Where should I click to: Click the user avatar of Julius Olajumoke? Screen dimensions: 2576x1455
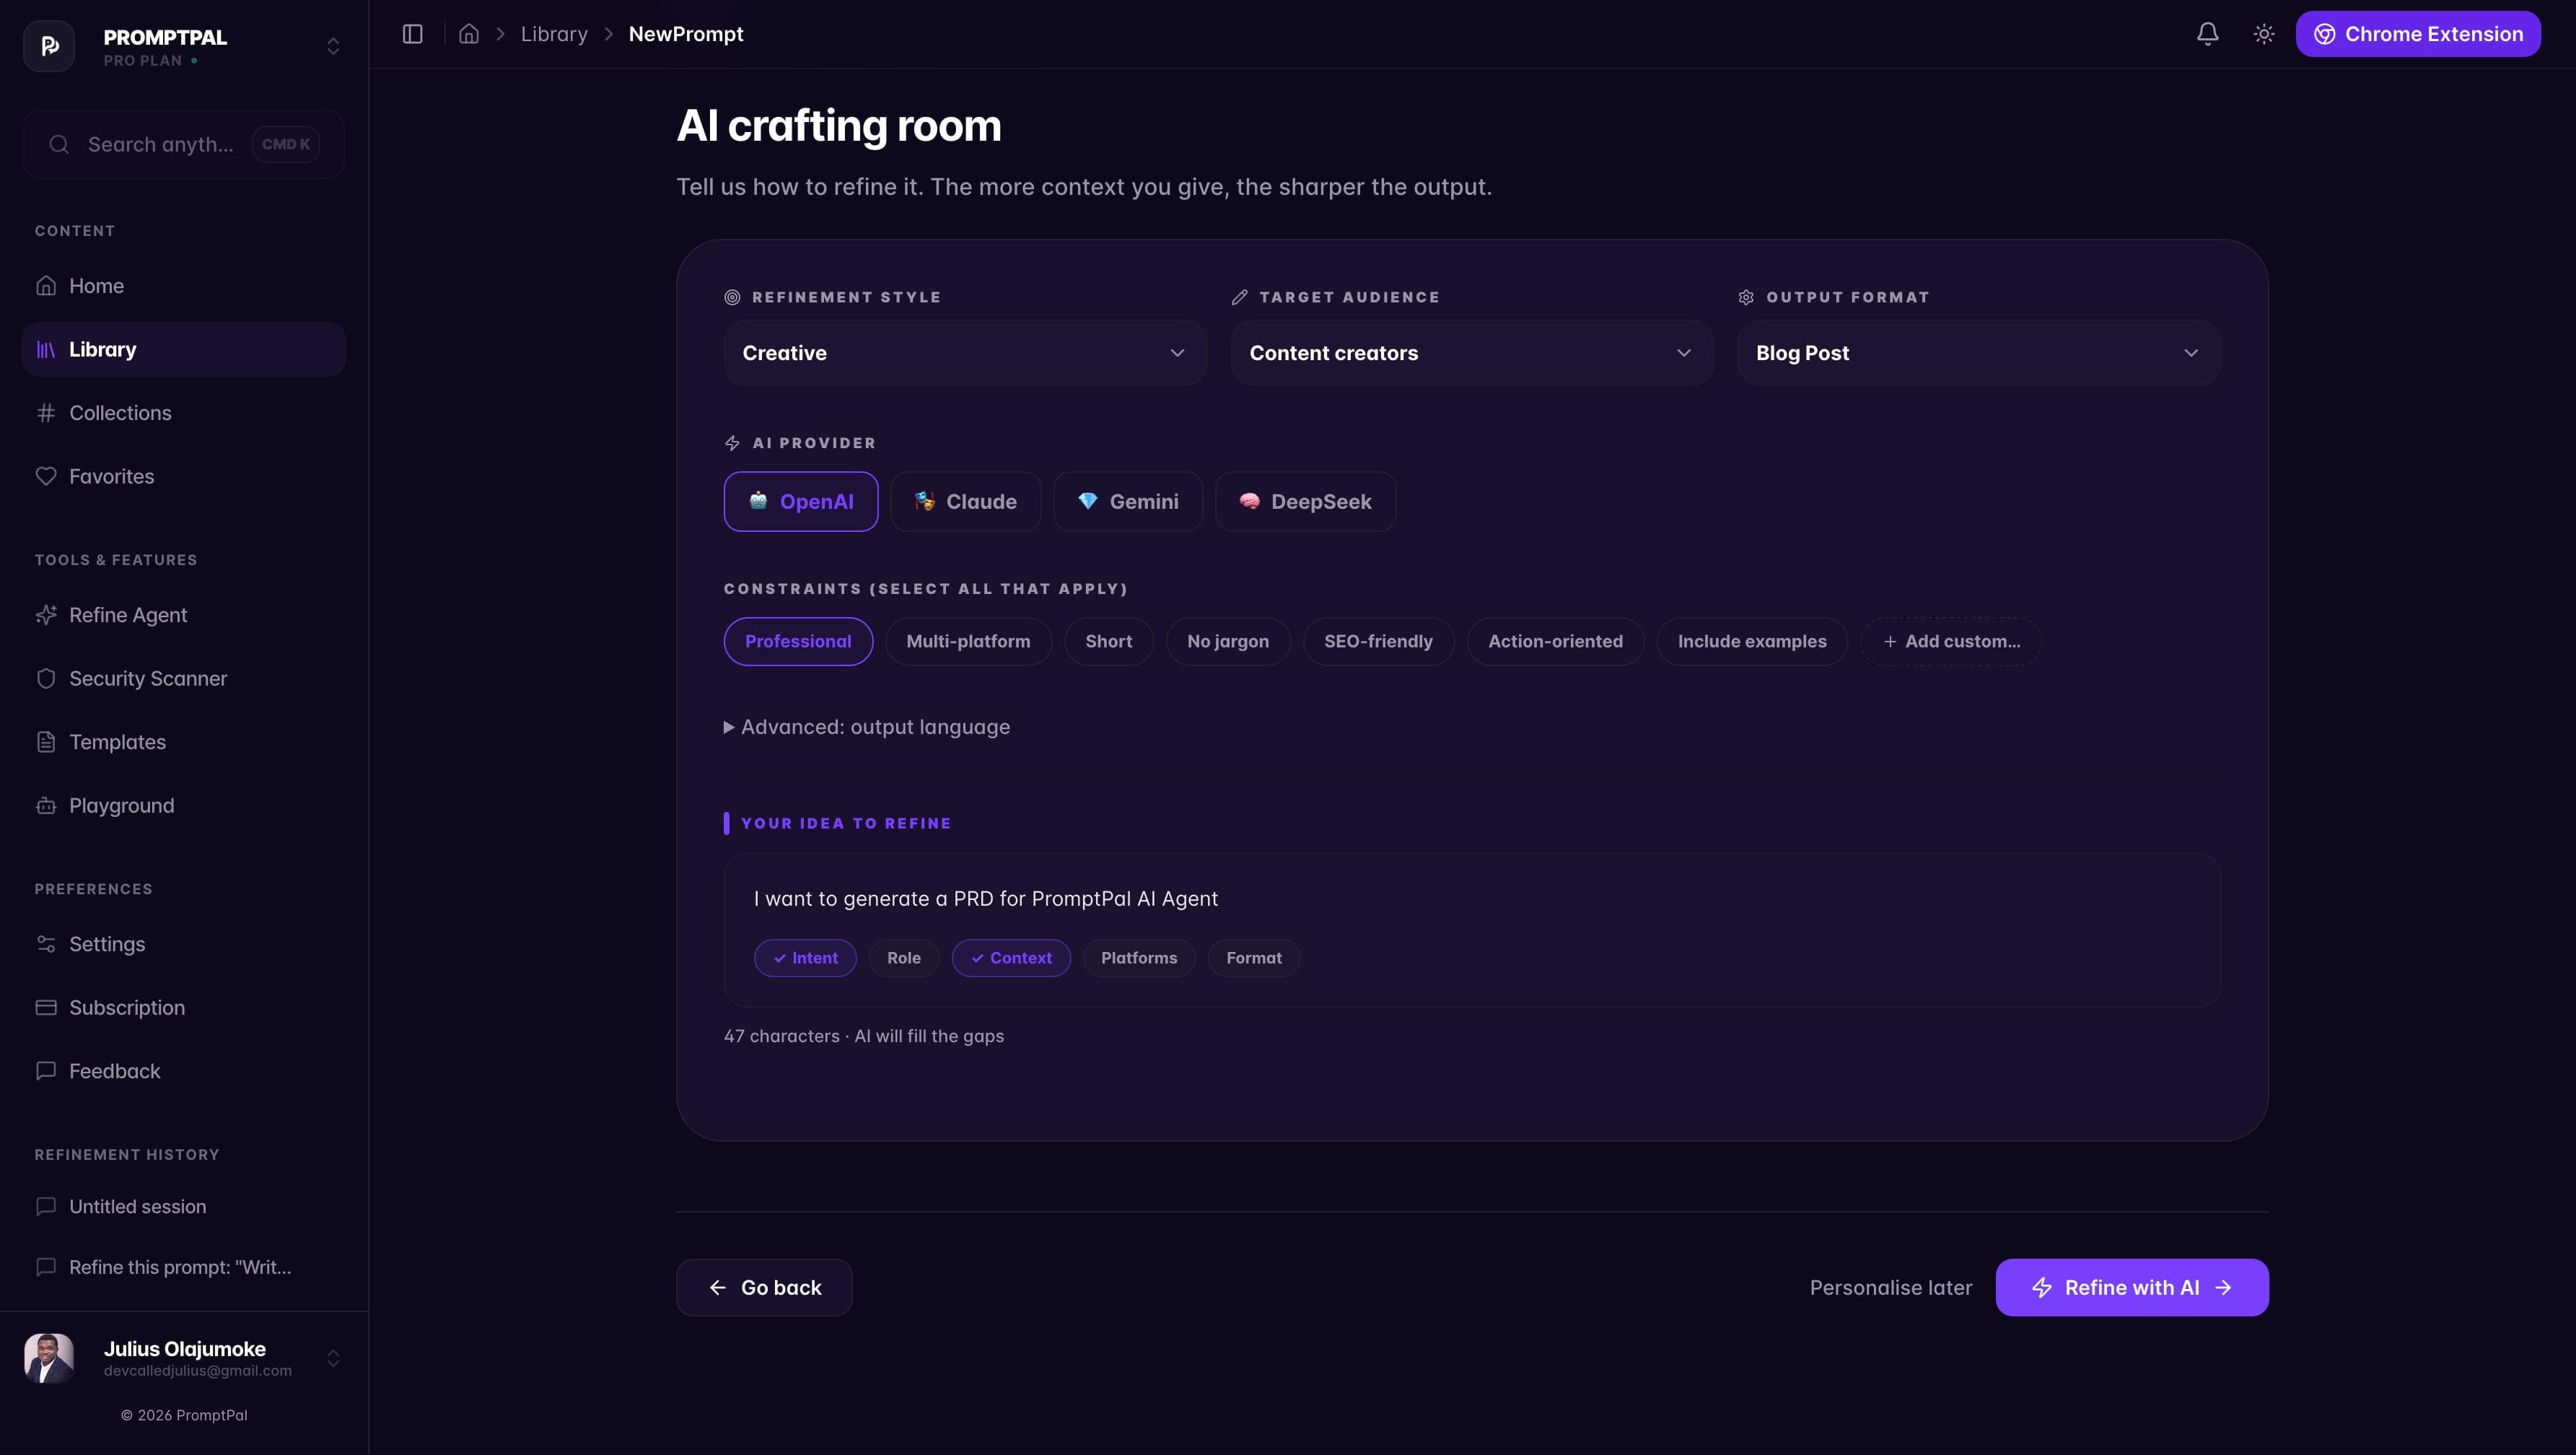[49, 1357]
